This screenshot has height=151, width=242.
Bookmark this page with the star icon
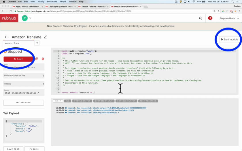click(219, 11)
